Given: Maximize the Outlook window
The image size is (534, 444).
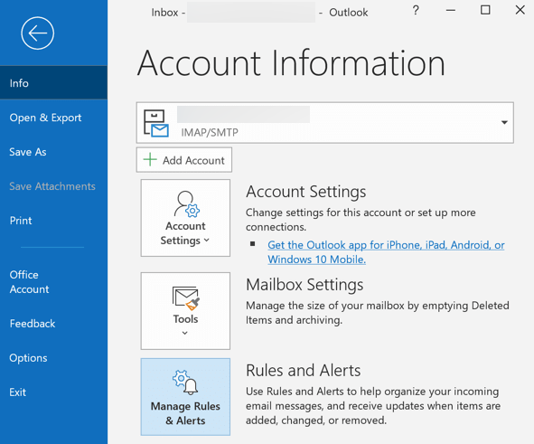Looking at the screenshot, I should (485, 10).
